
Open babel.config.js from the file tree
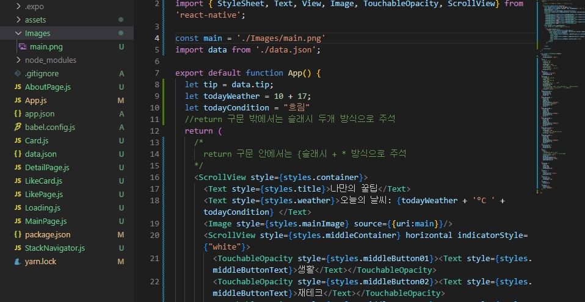(50, 127)
